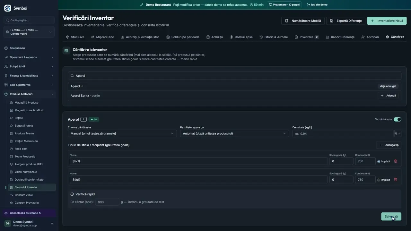Open Stocuri & inventar in sidebar
The height and width of the screenshot is (231, 411).
[x=32, y=187]
